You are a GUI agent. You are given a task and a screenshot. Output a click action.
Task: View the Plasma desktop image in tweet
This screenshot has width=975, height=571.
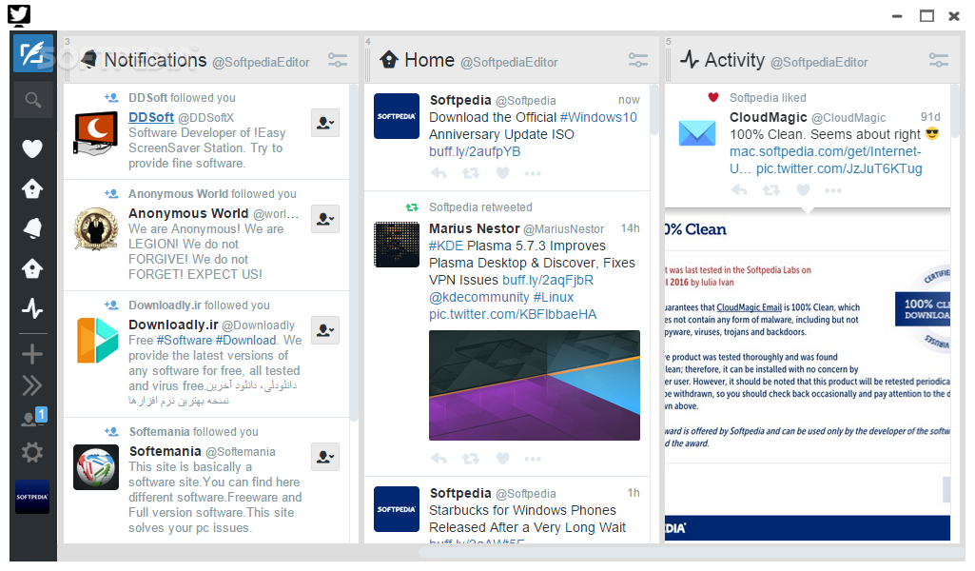(x=535, y=385)
